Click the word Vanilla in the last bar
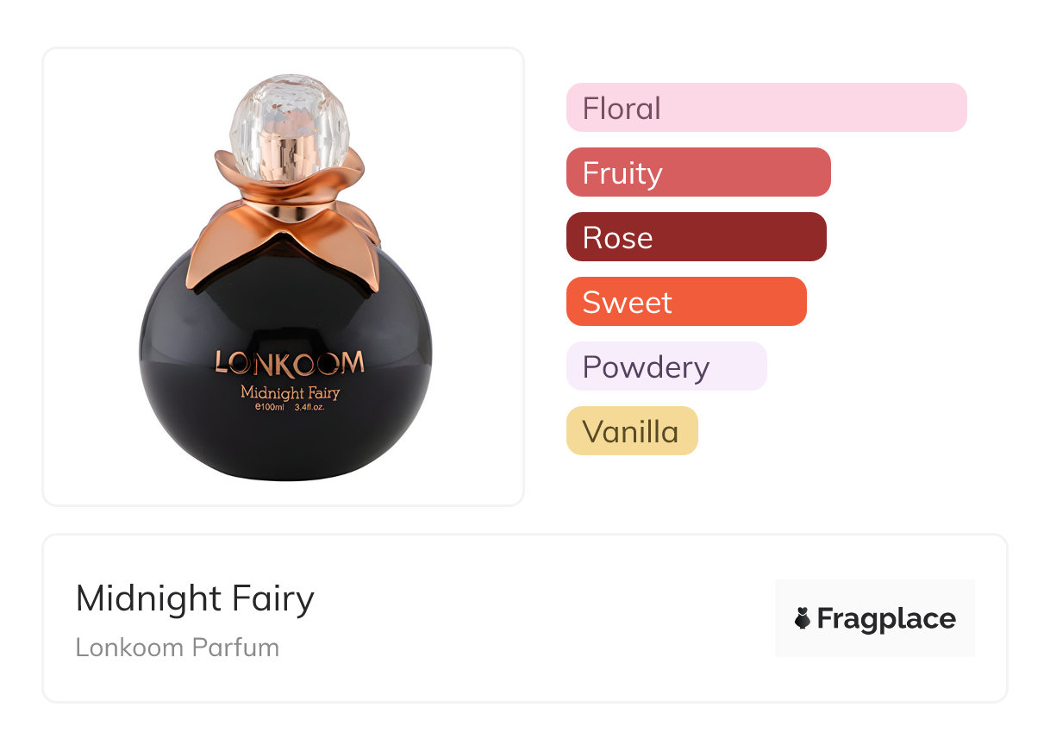1050x745 pixels. [630, 432]
